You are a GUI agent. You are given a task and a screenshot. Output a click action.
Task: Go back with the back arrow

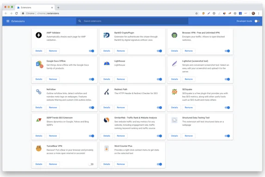point(6,13)
